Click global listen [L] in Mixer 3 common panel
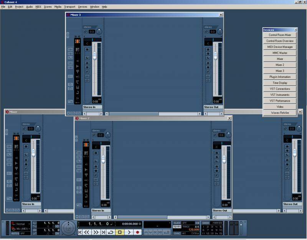The height and width of the screenshot is (240, 307). 71,58
